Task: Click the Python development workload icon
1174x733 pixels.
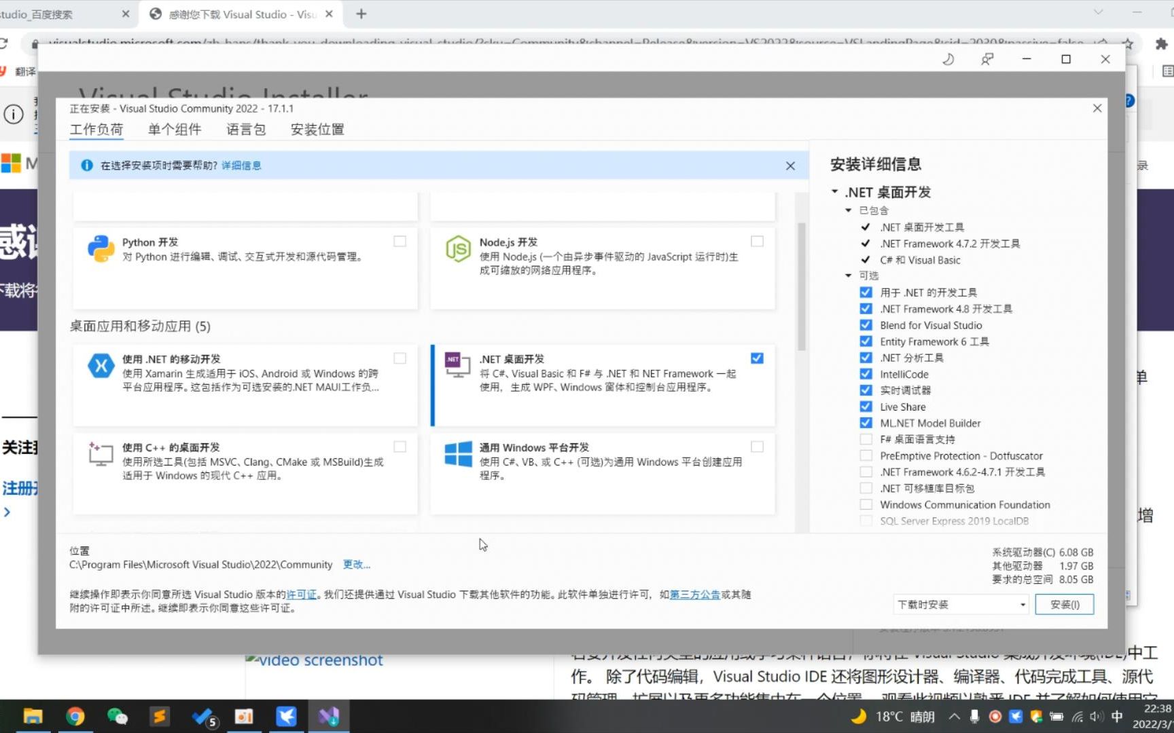Action: click(x=101, y=249)
